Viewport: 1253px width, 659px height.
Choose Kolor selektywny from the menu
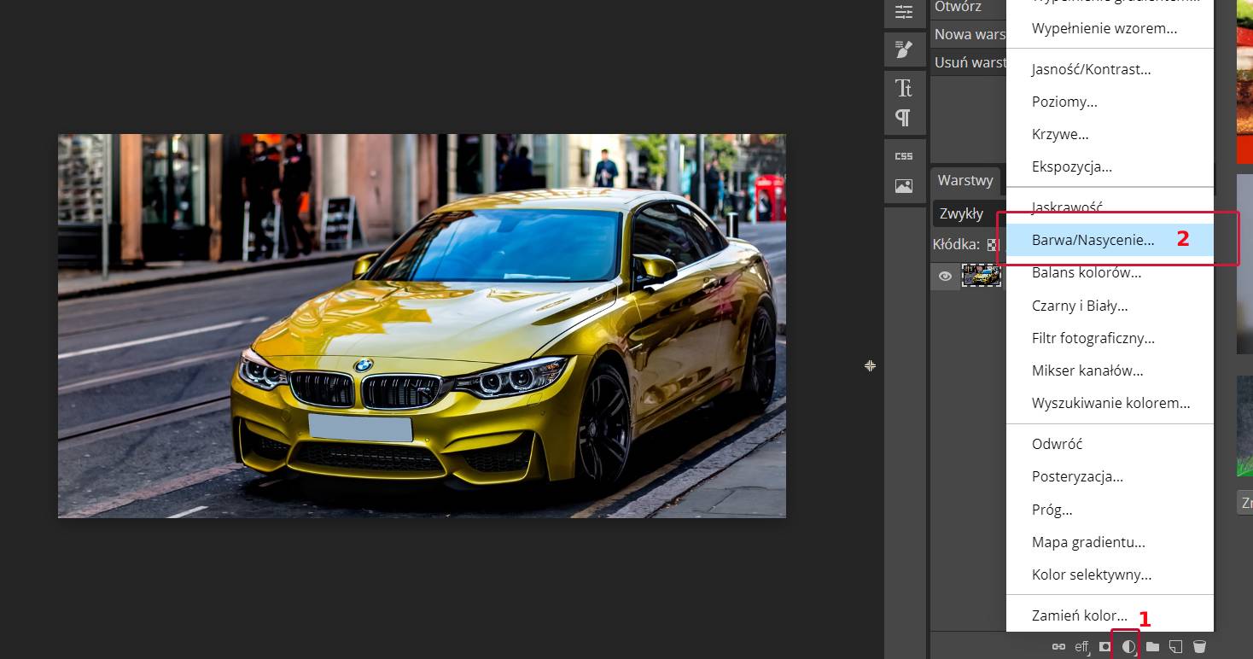tap(1110, 574)
